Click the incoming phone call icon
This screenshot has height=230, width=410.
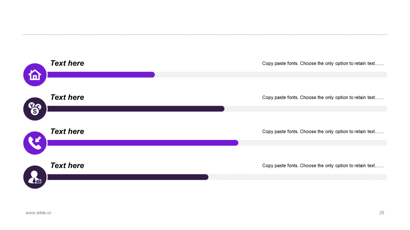(x=35, y=143)
